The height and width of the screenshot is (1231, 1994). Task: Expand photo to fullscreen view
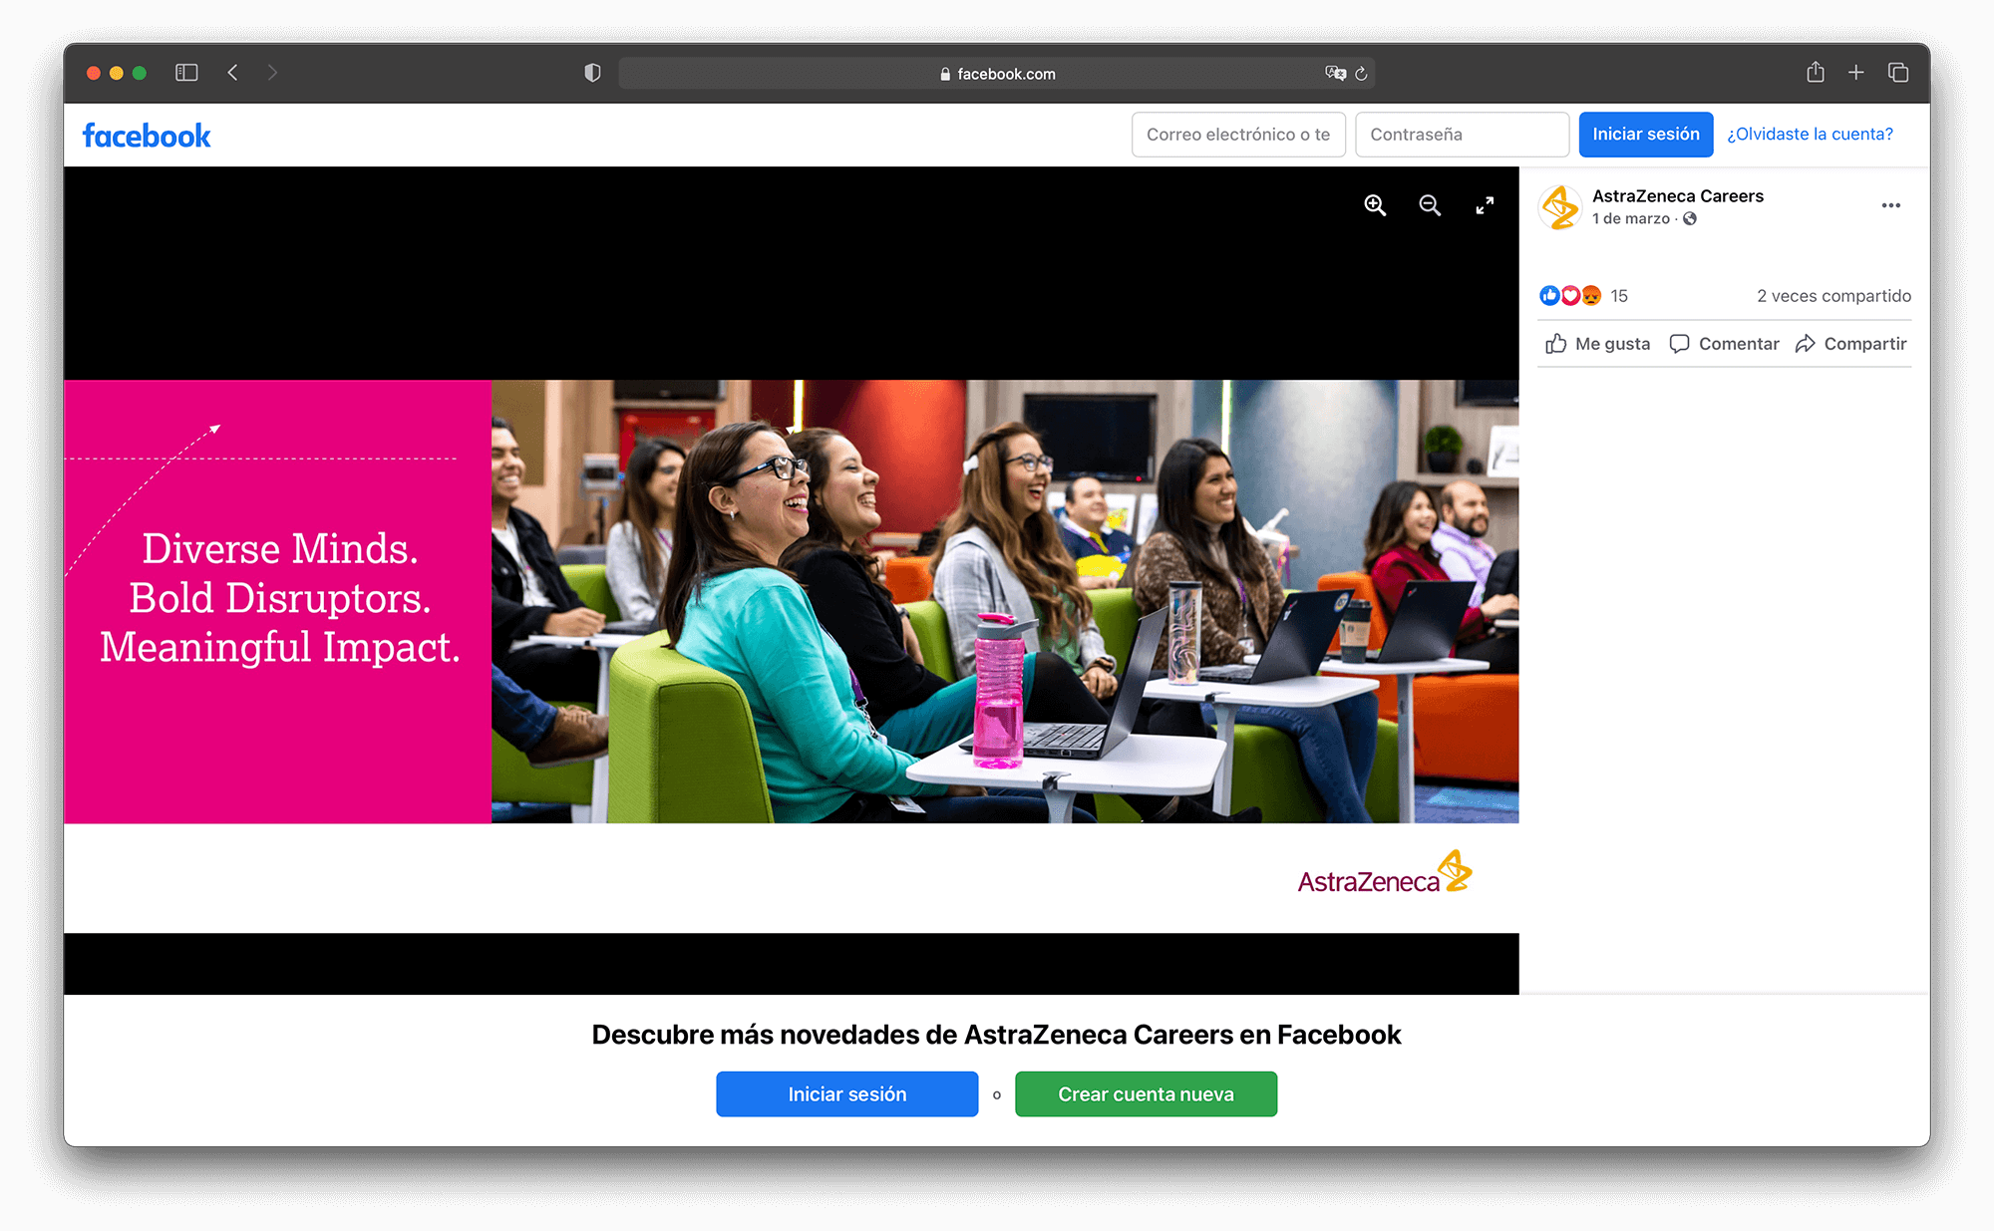coord(1485,205)
